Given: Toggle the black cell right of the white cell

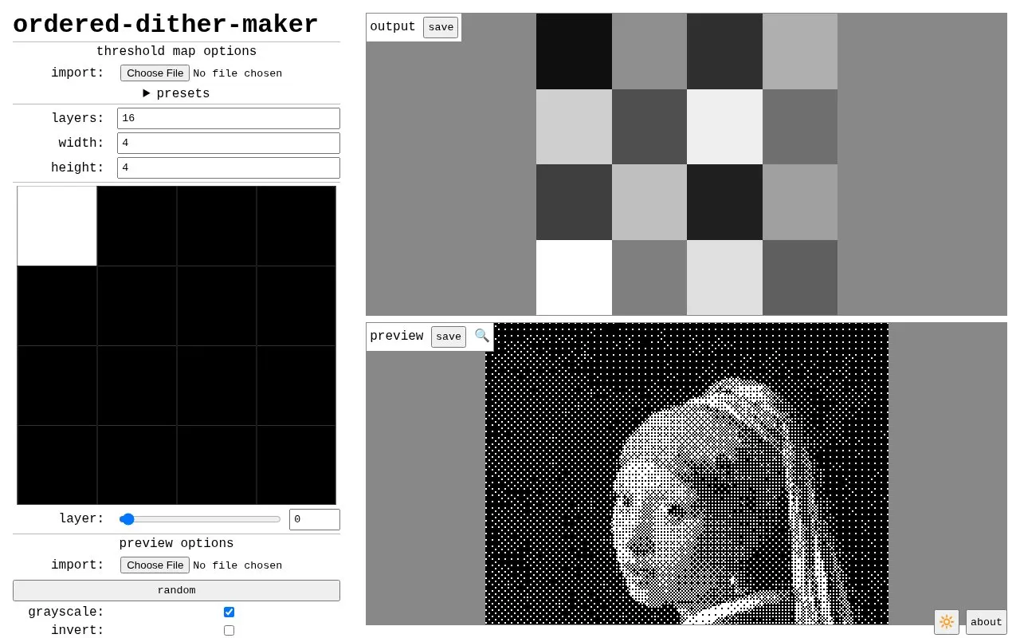Looking at the screenshot, I should [x=137, y=226].
